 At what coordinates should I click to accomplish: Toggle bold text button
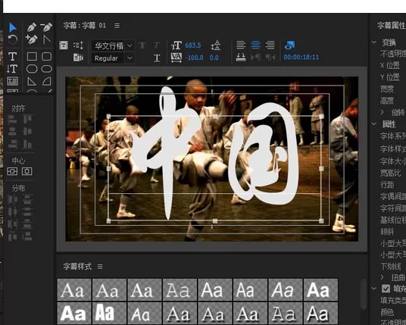pos(142,45)
